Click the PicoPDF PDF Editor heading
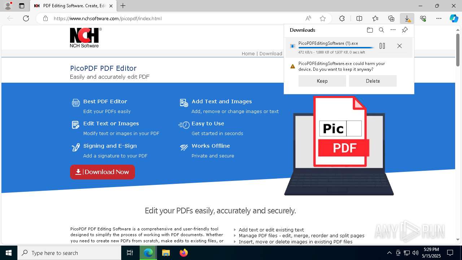Viewport: 462px width, 260px height. click(x=103, y=68)
